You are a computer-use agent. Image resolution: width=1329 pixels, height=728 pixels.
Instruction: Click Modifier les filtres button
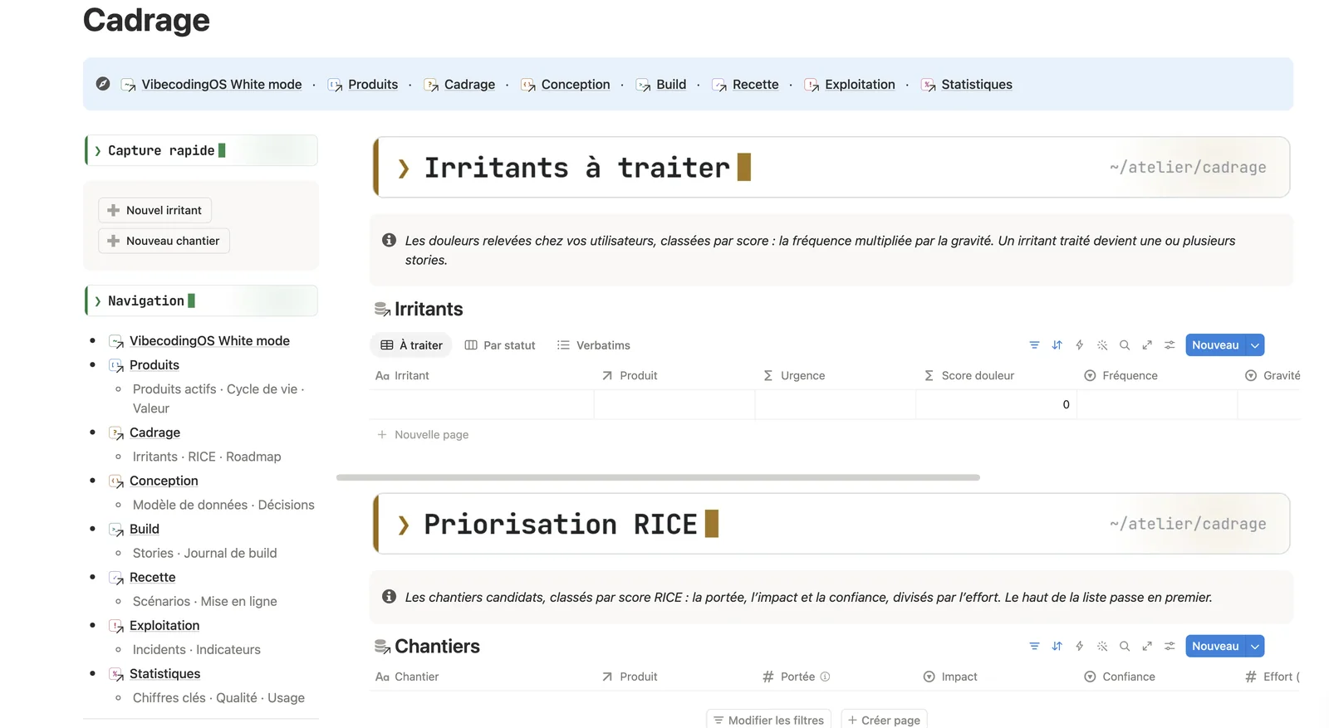pos(768,720)
